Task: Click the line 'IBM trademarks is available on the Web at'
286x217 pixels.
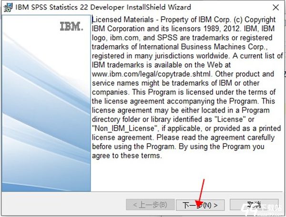Action: coord(161,65)
